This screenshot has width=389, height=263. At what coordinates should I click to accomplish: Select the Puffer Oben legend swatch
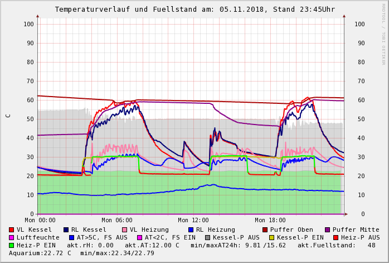265,229
